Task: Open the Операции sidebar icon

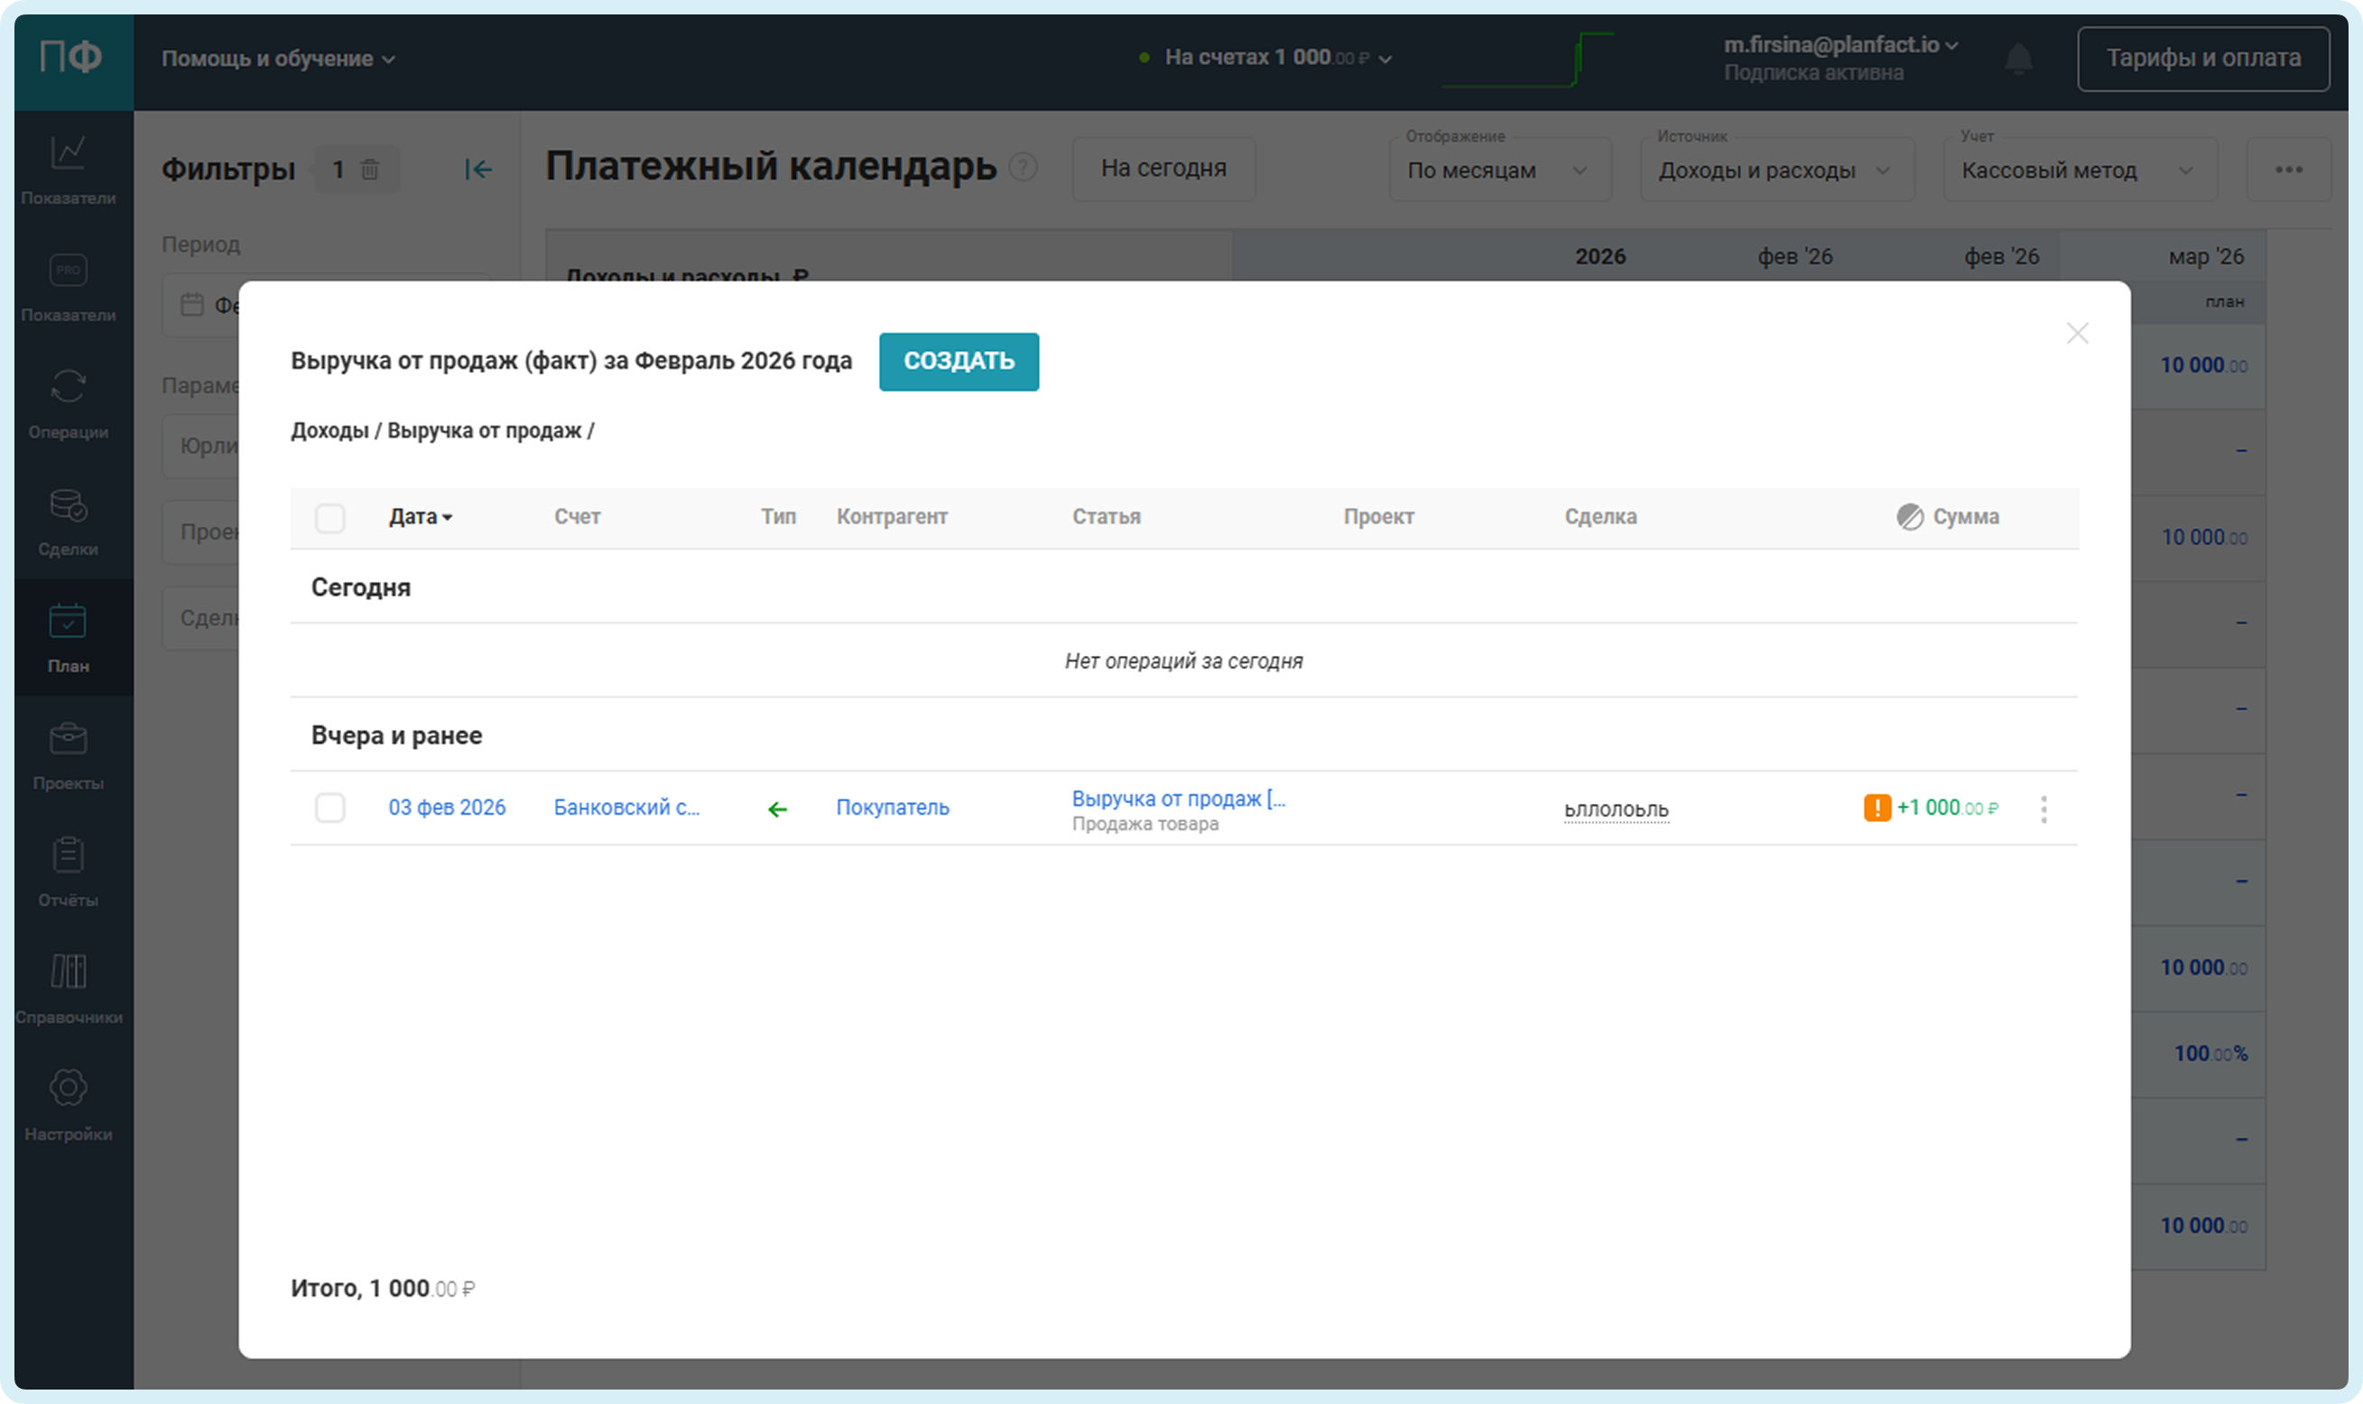Action: pyautogui.click(x=68, y=387)
